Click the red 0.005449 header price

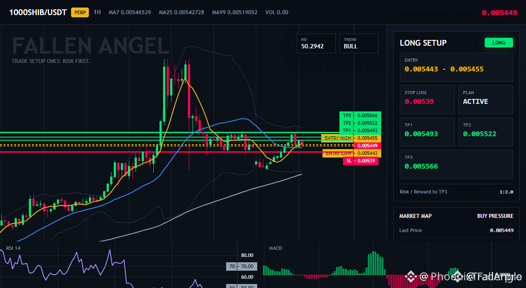[499, 13]
